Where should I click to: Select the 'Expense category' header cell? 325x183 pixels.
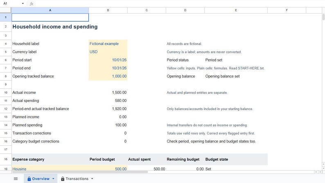50,159
